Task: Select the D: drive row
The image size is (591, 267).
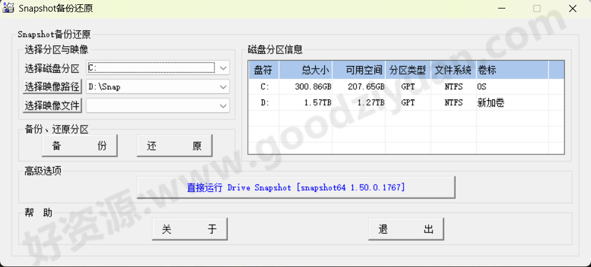Action: [x=406, y=103]
